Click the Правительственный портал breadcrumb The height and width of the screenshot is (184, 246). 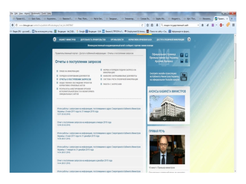coord(66,53)
